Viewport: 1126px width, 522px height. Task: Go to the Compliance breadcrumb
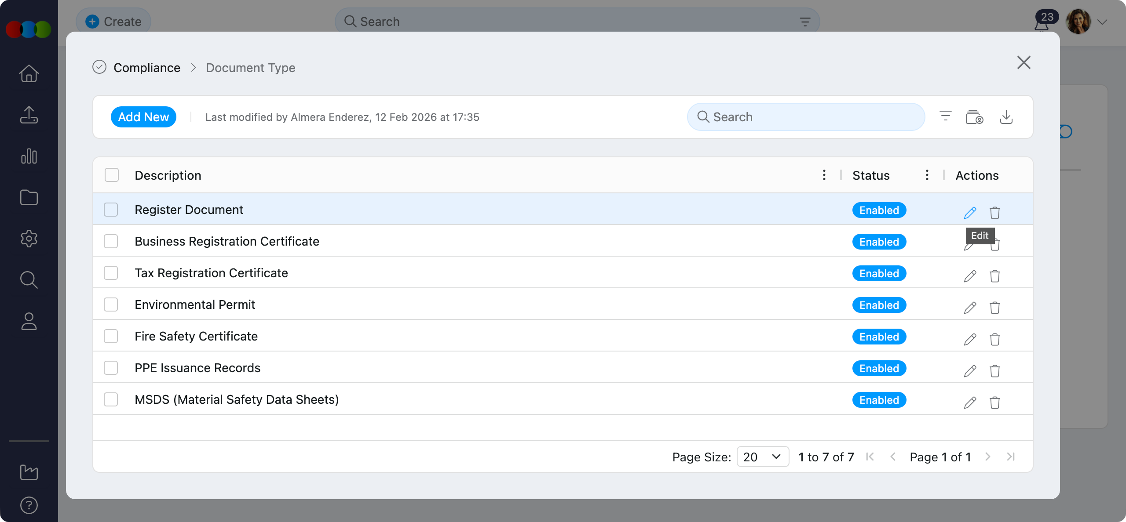coord(147,68)
